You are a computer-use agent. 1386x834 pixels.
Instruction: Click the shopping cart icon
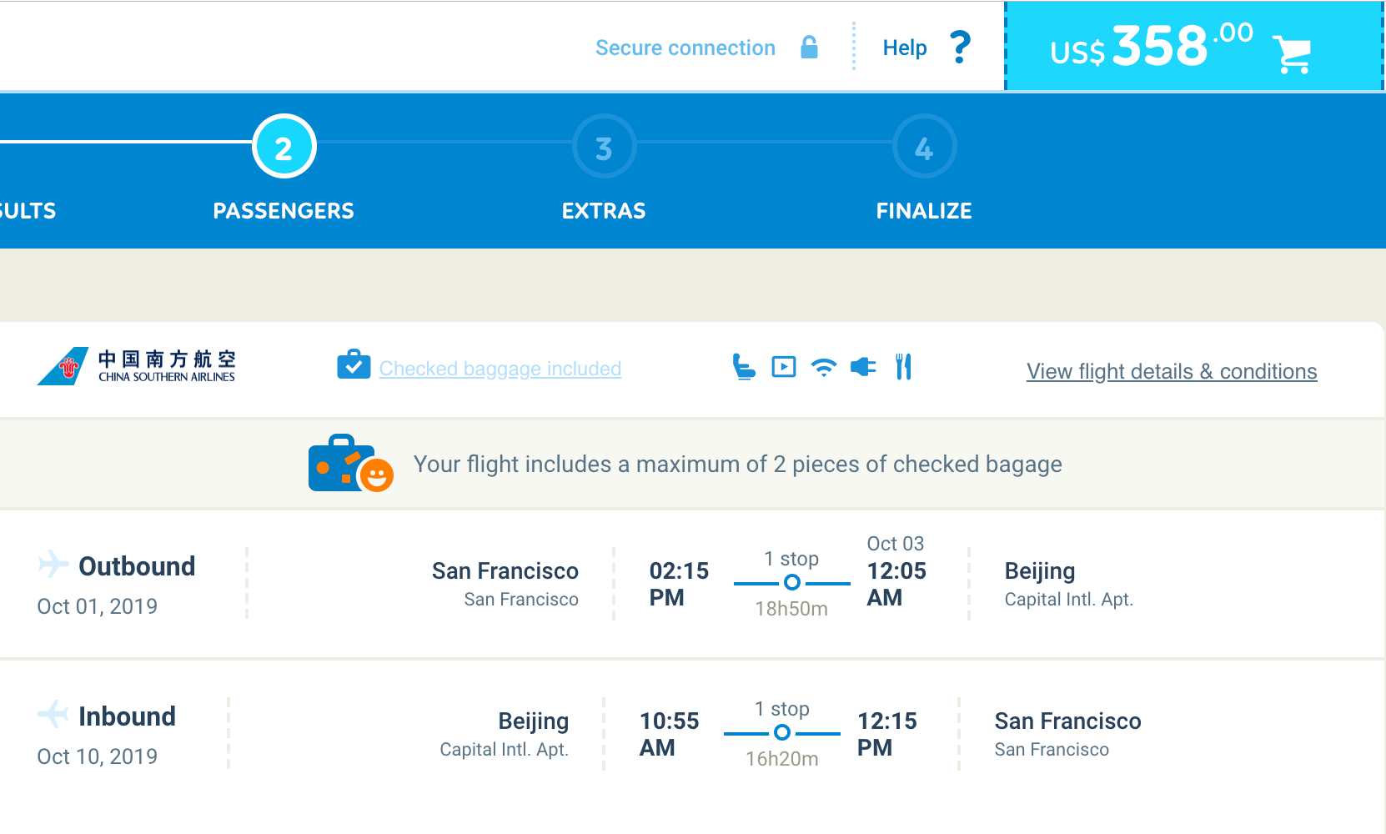click(x=1292, y=54)
